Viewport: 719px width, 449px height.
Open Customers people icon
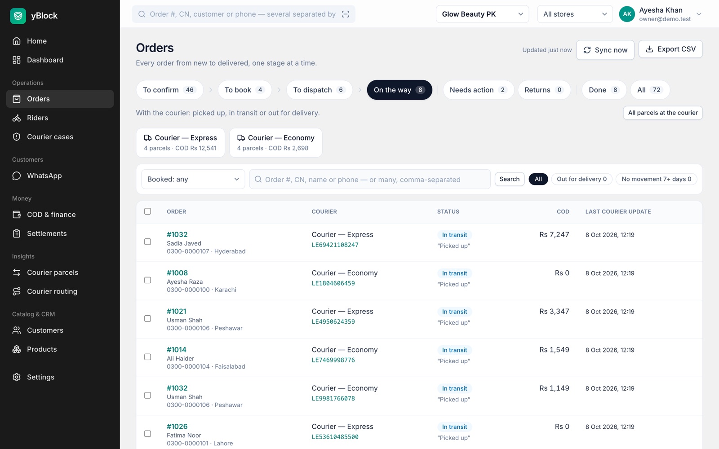tap(17, 330)
